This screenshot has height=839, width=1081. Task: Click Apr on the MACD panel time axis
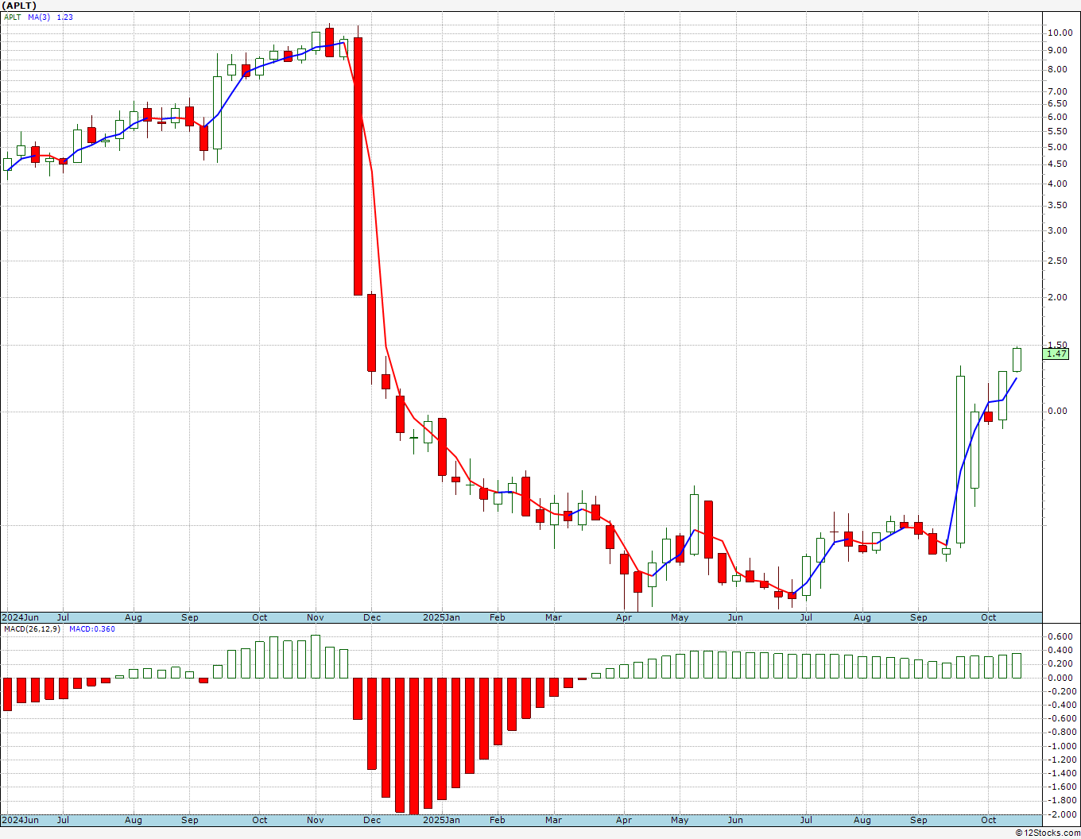624,820
